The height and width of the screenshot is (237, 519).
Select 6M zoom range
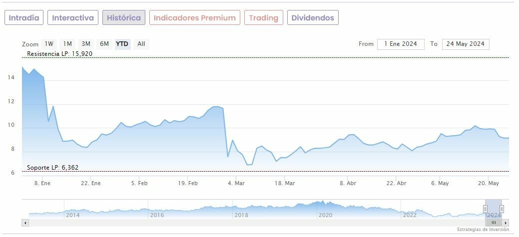(x=104, y=44)
